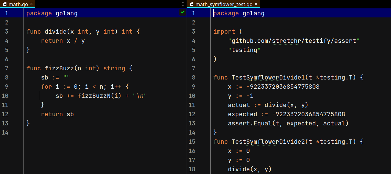Click the 'TestSymflowerDivide2' function name
This screenshot has width=391, height=174.
(268, 142)
